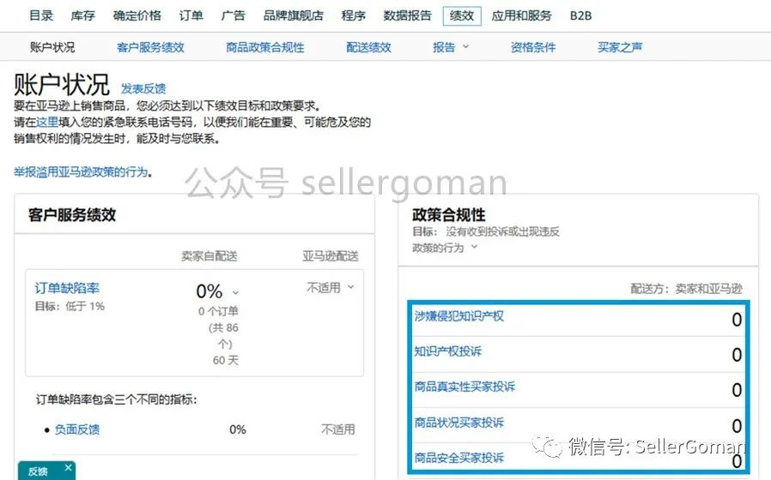The width and height of the screenshot is (771, 480).
Task: Click the 负面反馈 link
Action: (77, 429)
